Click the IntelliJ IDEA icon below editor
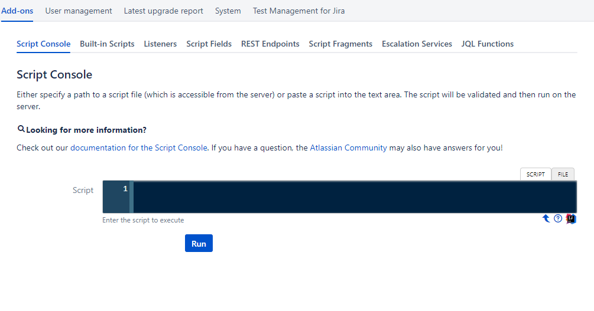 pos(571,219)
